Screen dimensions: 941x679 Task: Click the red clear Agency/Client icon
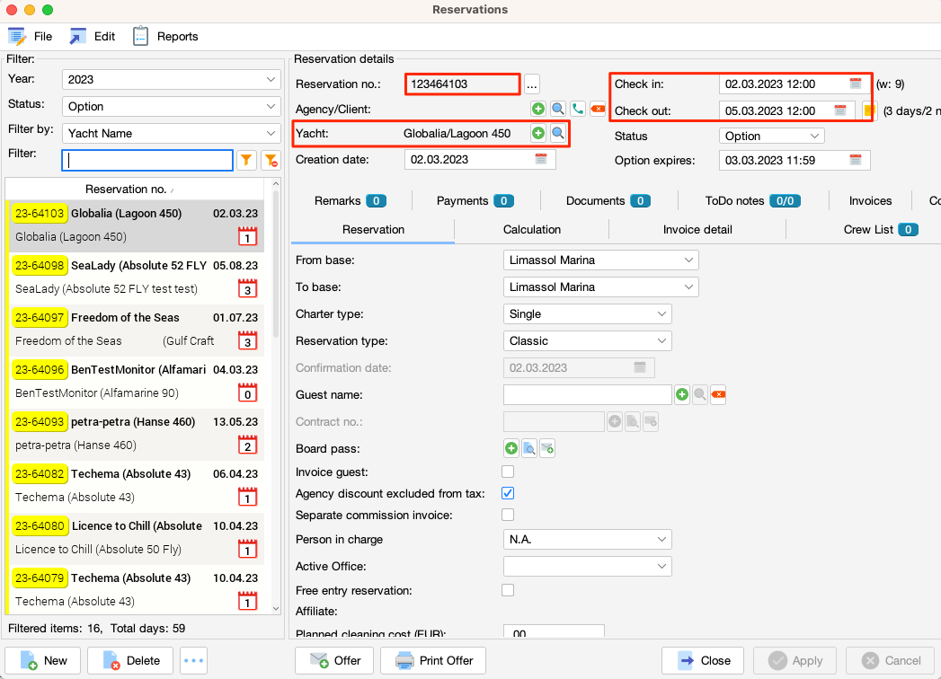click(598, 109)
